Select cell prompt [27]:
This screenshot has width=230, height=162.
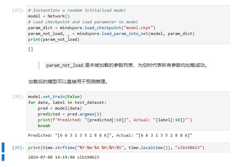(18, 10)
